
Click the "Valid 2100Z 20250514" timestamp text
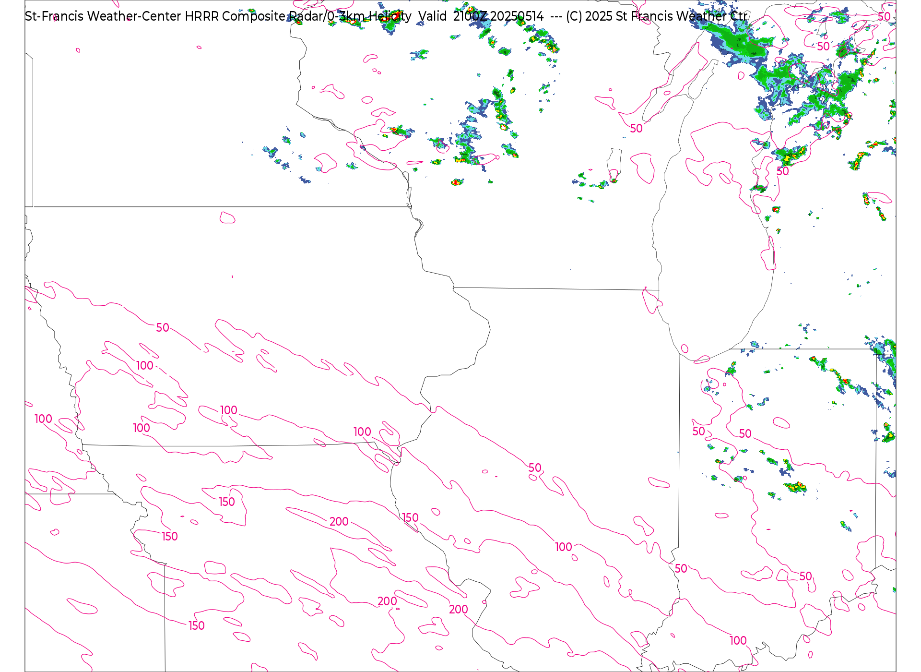click(x=481, y=16)
